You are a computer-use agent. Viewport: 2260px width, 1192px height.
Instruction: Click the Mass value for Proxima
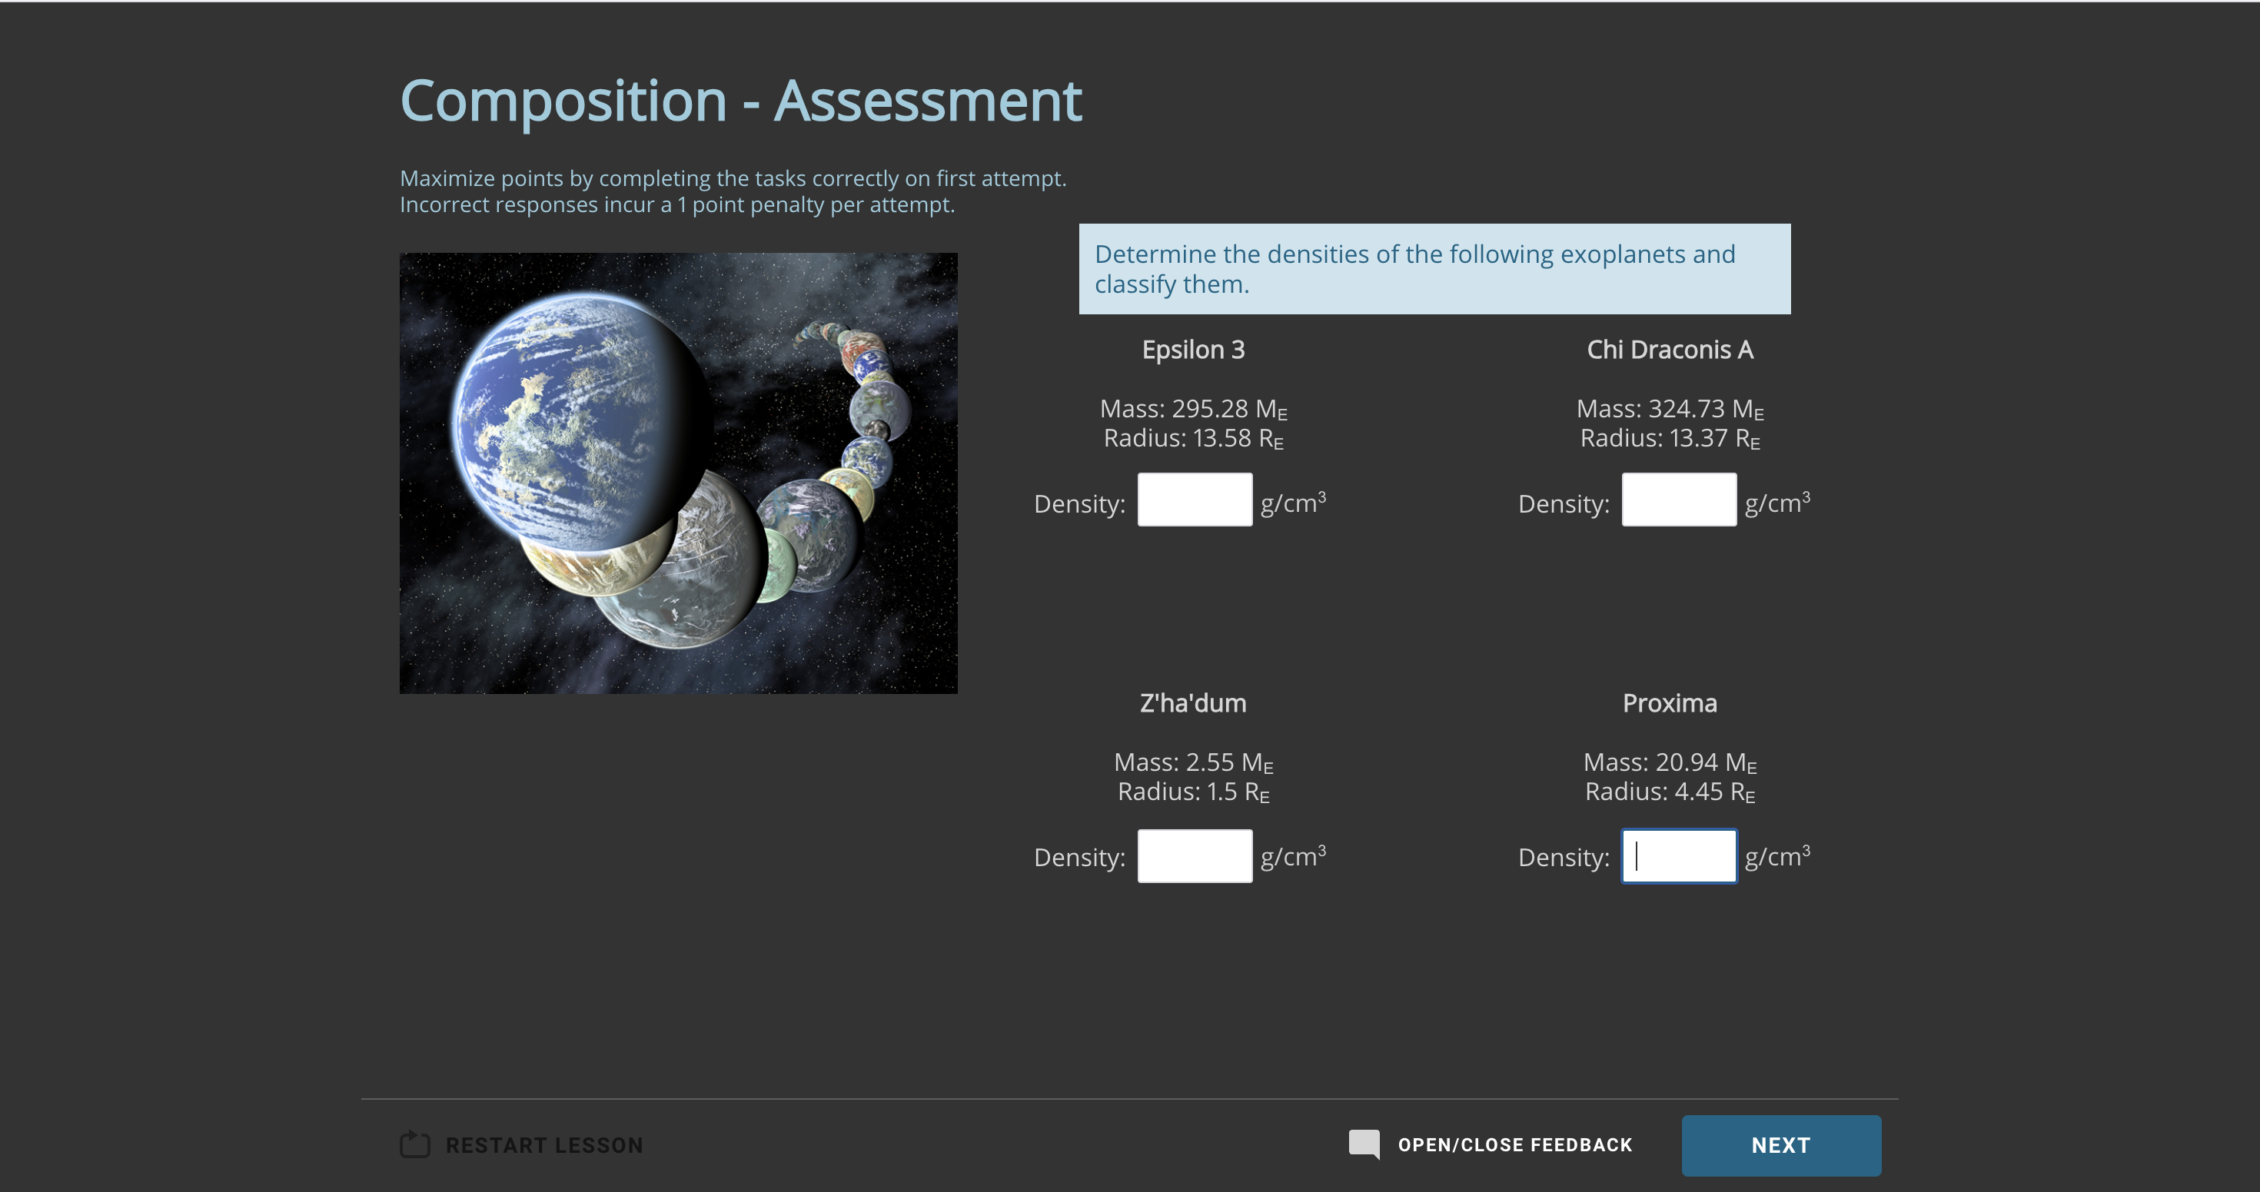click(1668, 762)
